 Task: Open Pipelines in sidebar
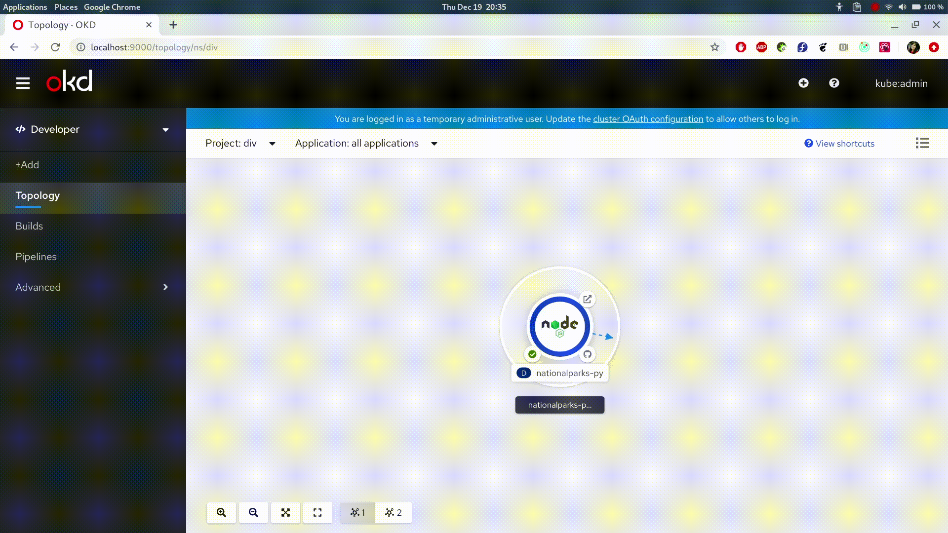36,257
